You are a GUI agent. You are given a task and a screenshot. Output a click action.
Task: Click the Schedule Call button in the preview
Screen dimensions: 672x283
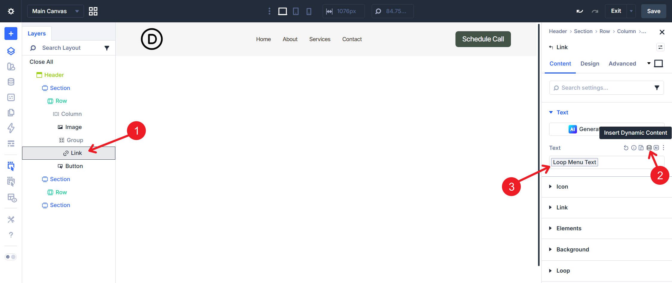483,39
